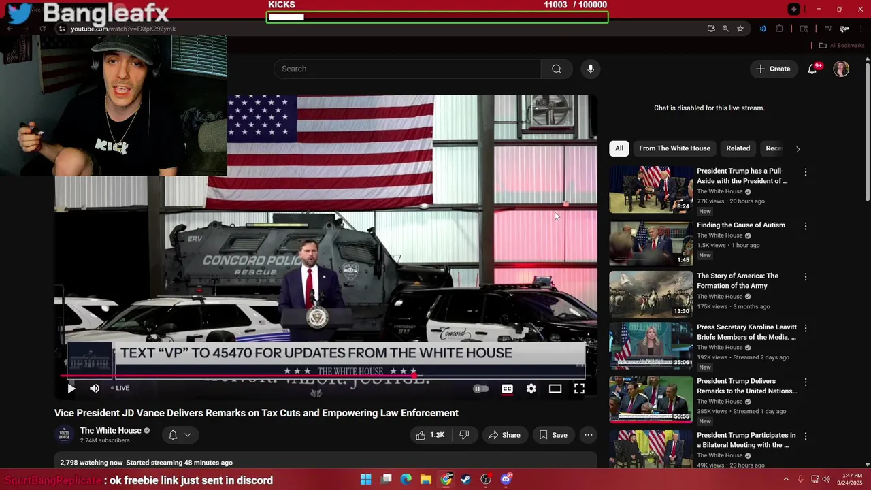Viewport: 871px width, 490px height.
Task: Focus the YouTube search field
Action: (408, 69)
